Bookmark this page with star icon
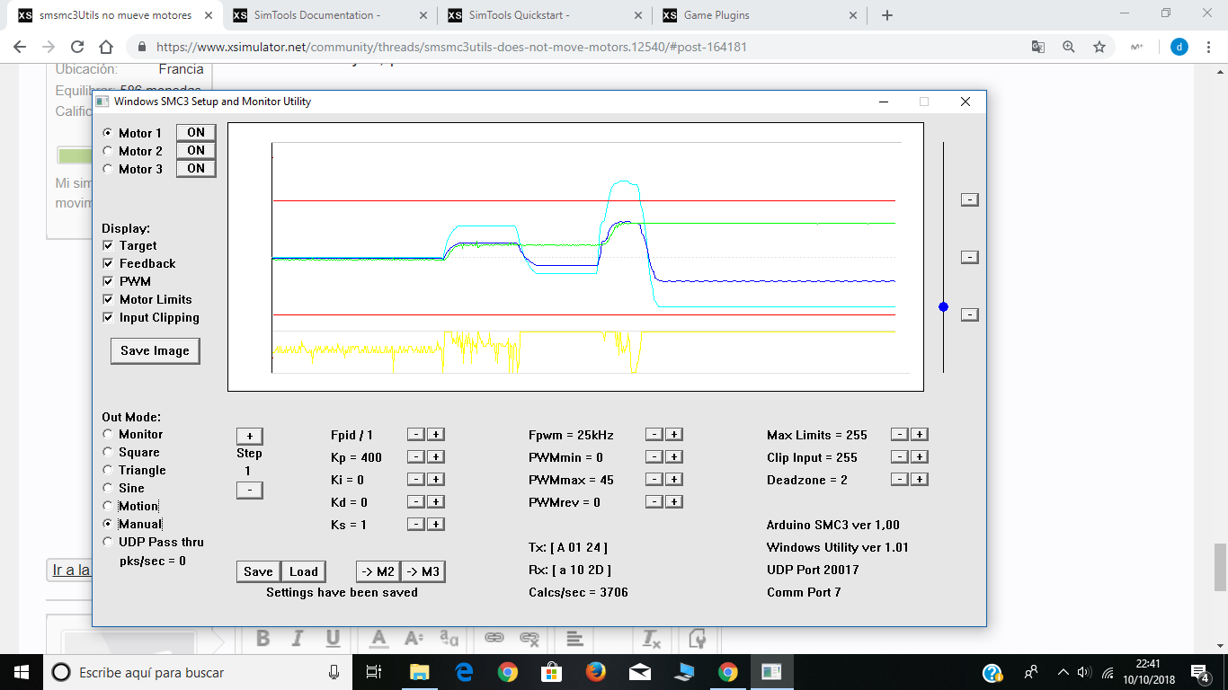The height and width of the screenshot is (690, 1228). (1099, 47)
